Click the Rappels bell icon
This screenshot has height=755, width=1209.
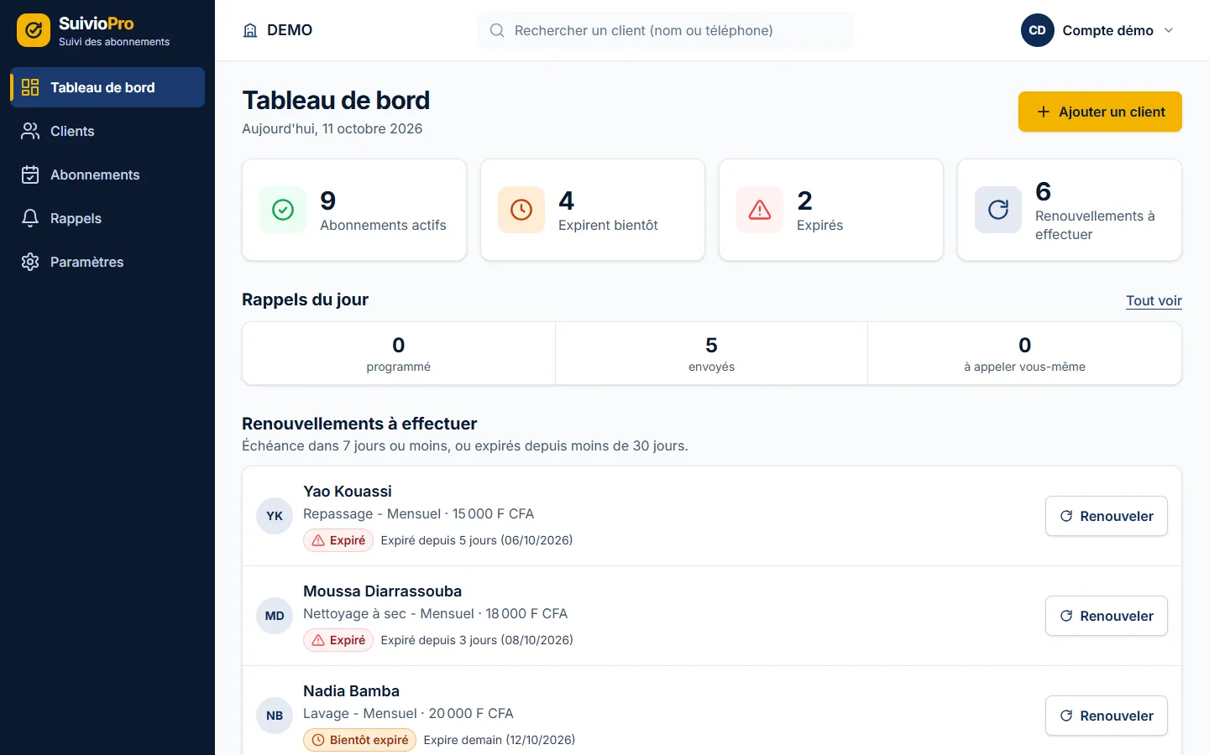[x=30, y=218]
